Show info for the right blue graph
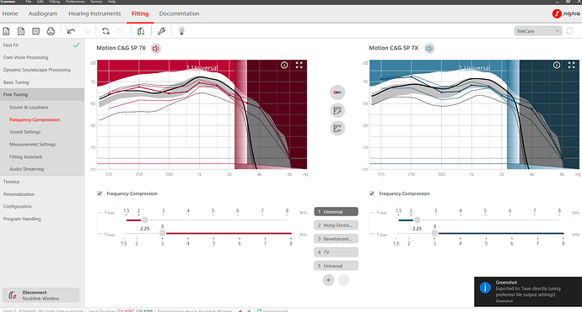582x312 pixels. pos(557,65)
